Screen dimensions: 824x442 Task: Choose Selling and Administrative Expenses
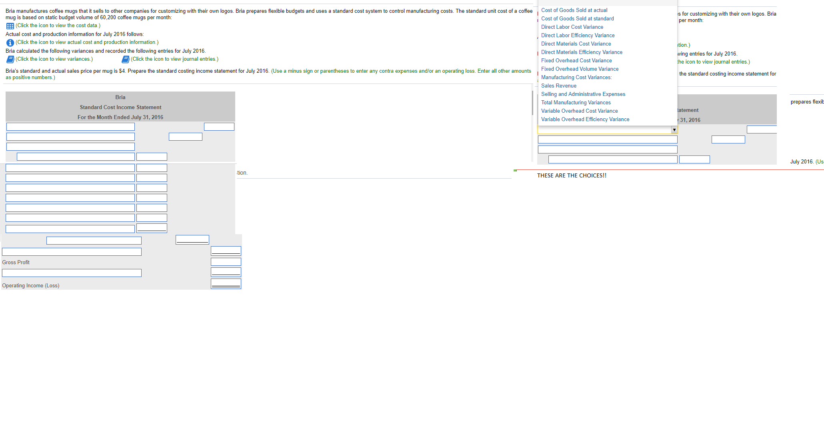pyautogui.click(x=583, y=94)
